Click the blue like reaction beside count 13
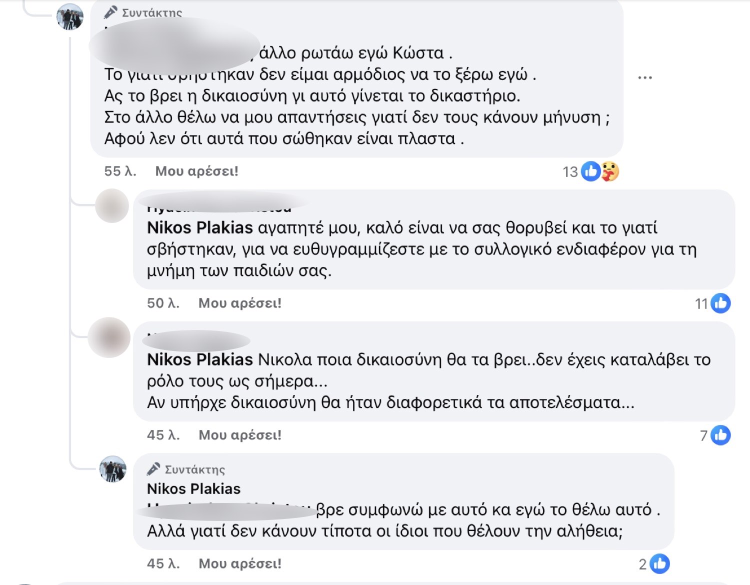This screenshot has width=750, height=585. pos(591,171)
